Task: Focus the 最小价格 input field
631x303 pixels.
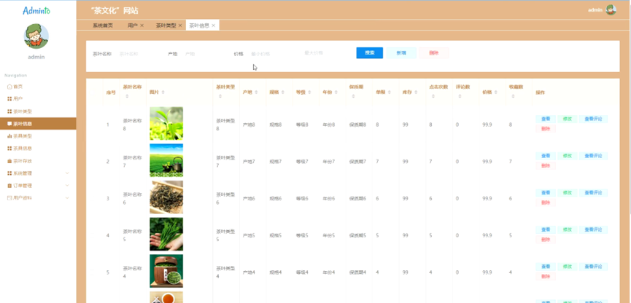Action: [x=271, y=54]
